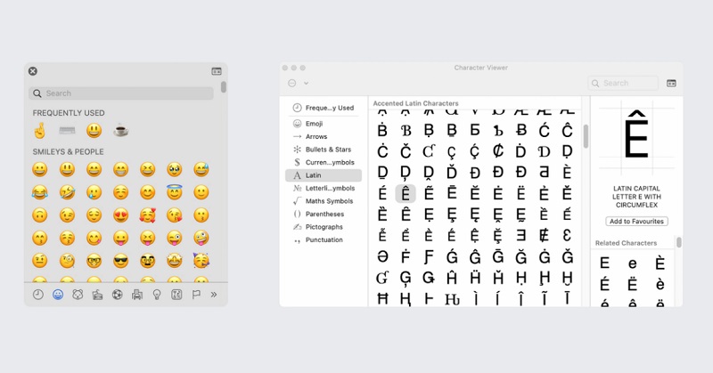Image resolution: width=713 pixels, height=373 pixels.
Task: Select the É character in the Latin grid
Action: [x=382, y=193]
